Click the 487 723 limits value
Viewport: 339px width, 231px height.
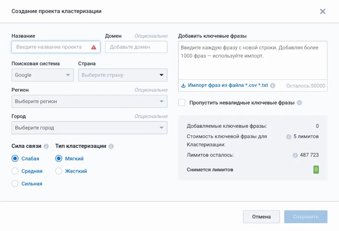[309, 155]
